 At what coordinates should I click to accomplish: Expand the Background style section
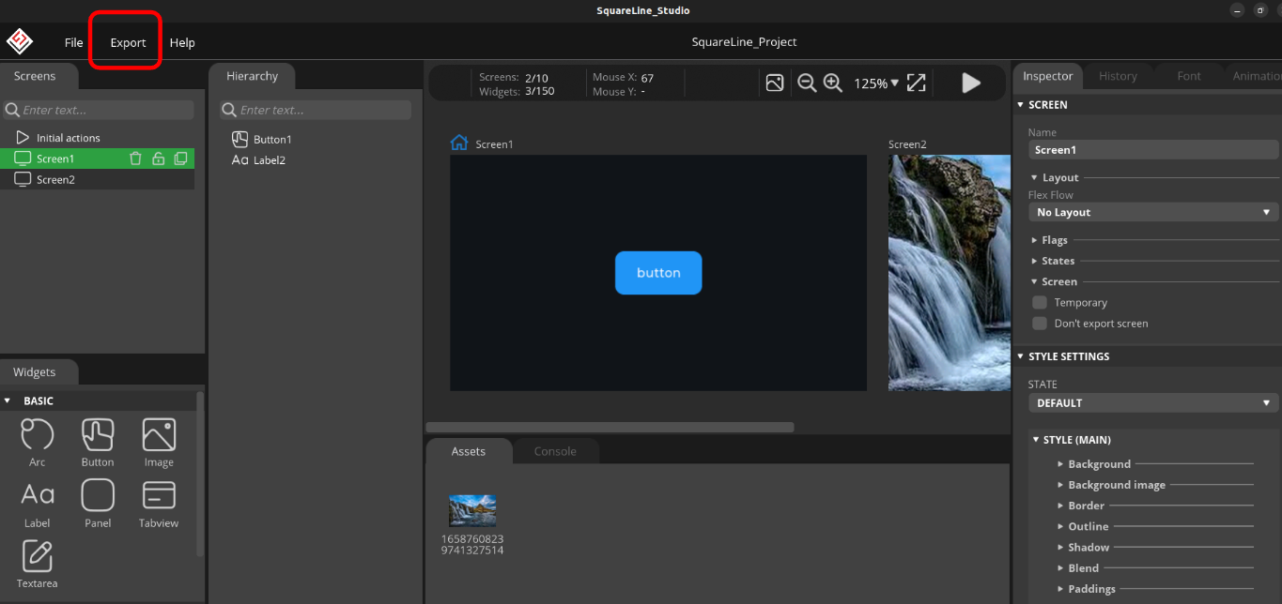1099,463
